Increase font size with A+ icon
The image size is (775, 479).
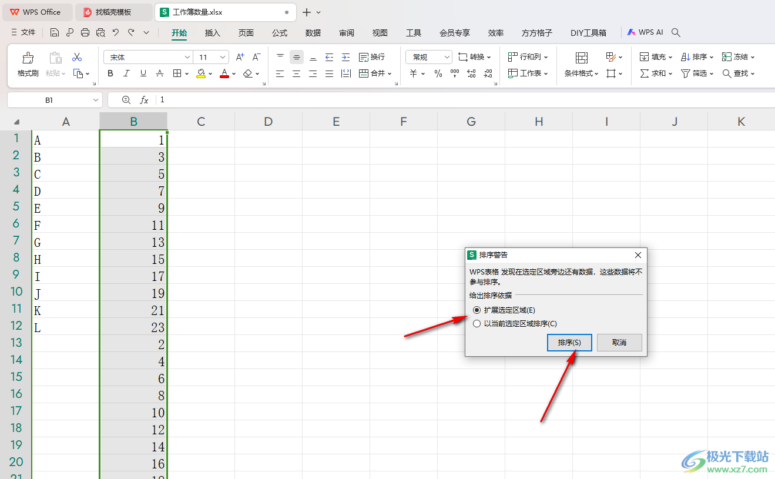pos(240,57)
